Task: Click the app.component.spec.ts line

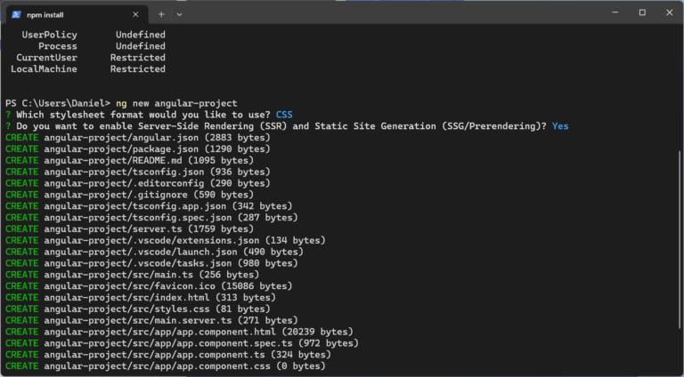Action: (x=182, y=343)
